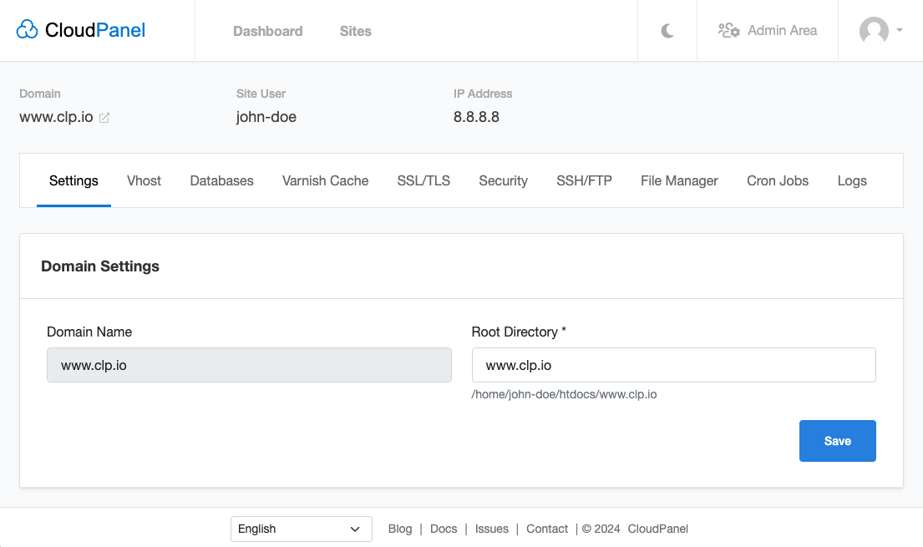Click the Save button
The image size is (923, 547).
coord(837,441)
